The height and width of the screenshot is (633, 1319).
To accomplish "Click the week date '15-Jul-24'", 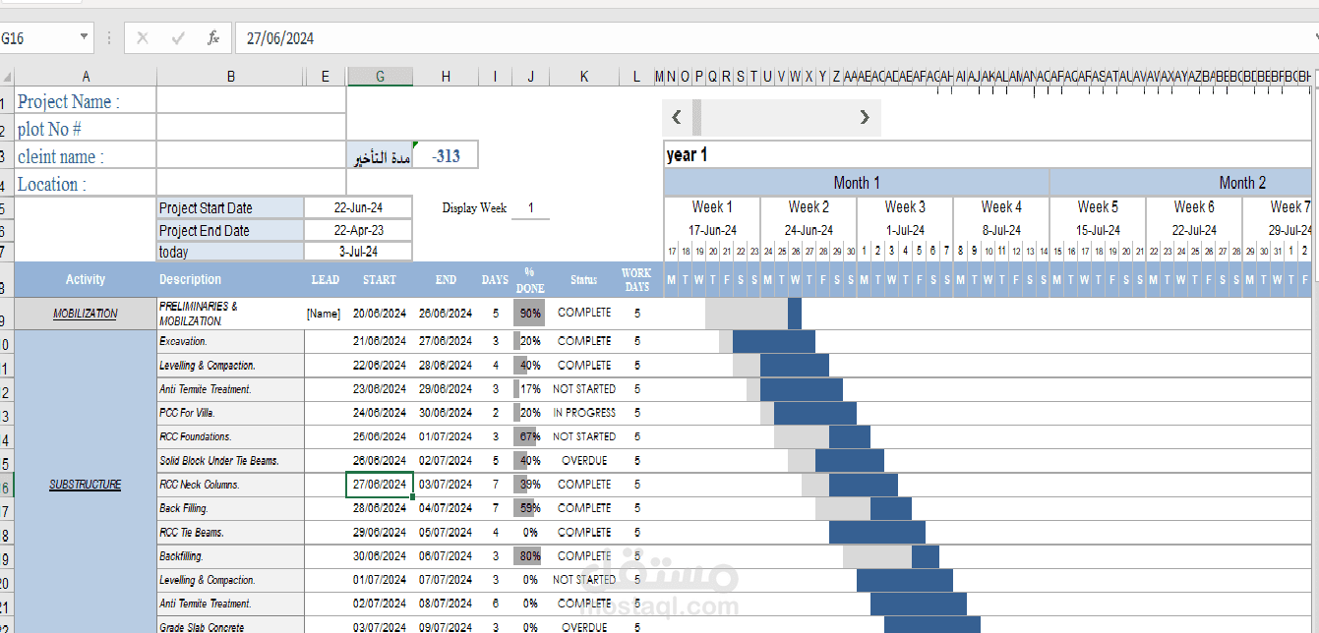I will (1098, 230).
